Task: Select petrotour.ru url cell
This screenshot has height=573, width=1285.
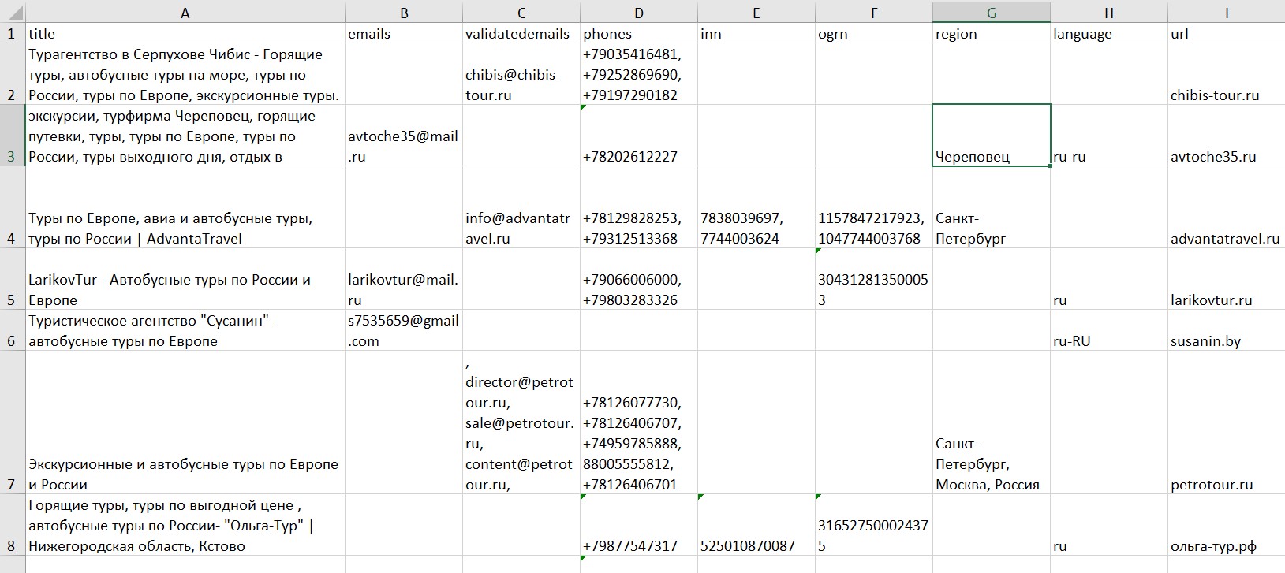Action: click(x=1227, y=422)
